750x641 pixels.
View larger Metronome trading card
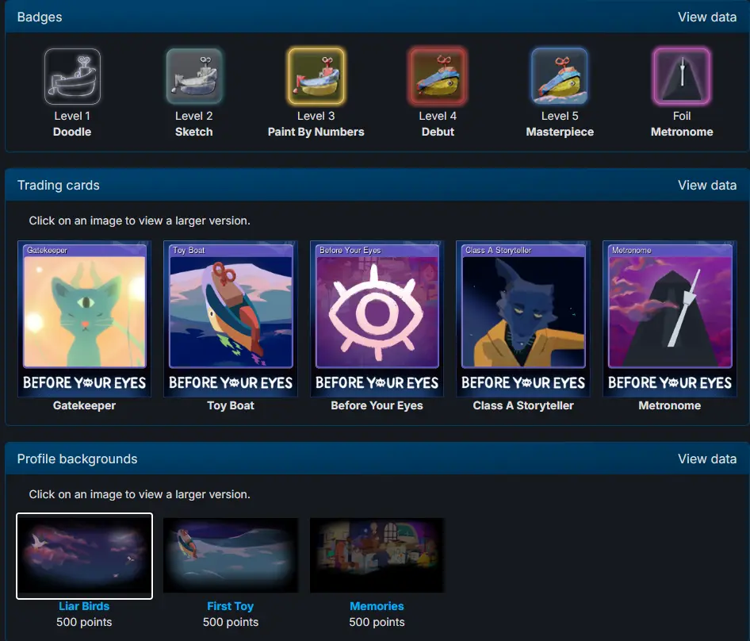coord(670,319)
